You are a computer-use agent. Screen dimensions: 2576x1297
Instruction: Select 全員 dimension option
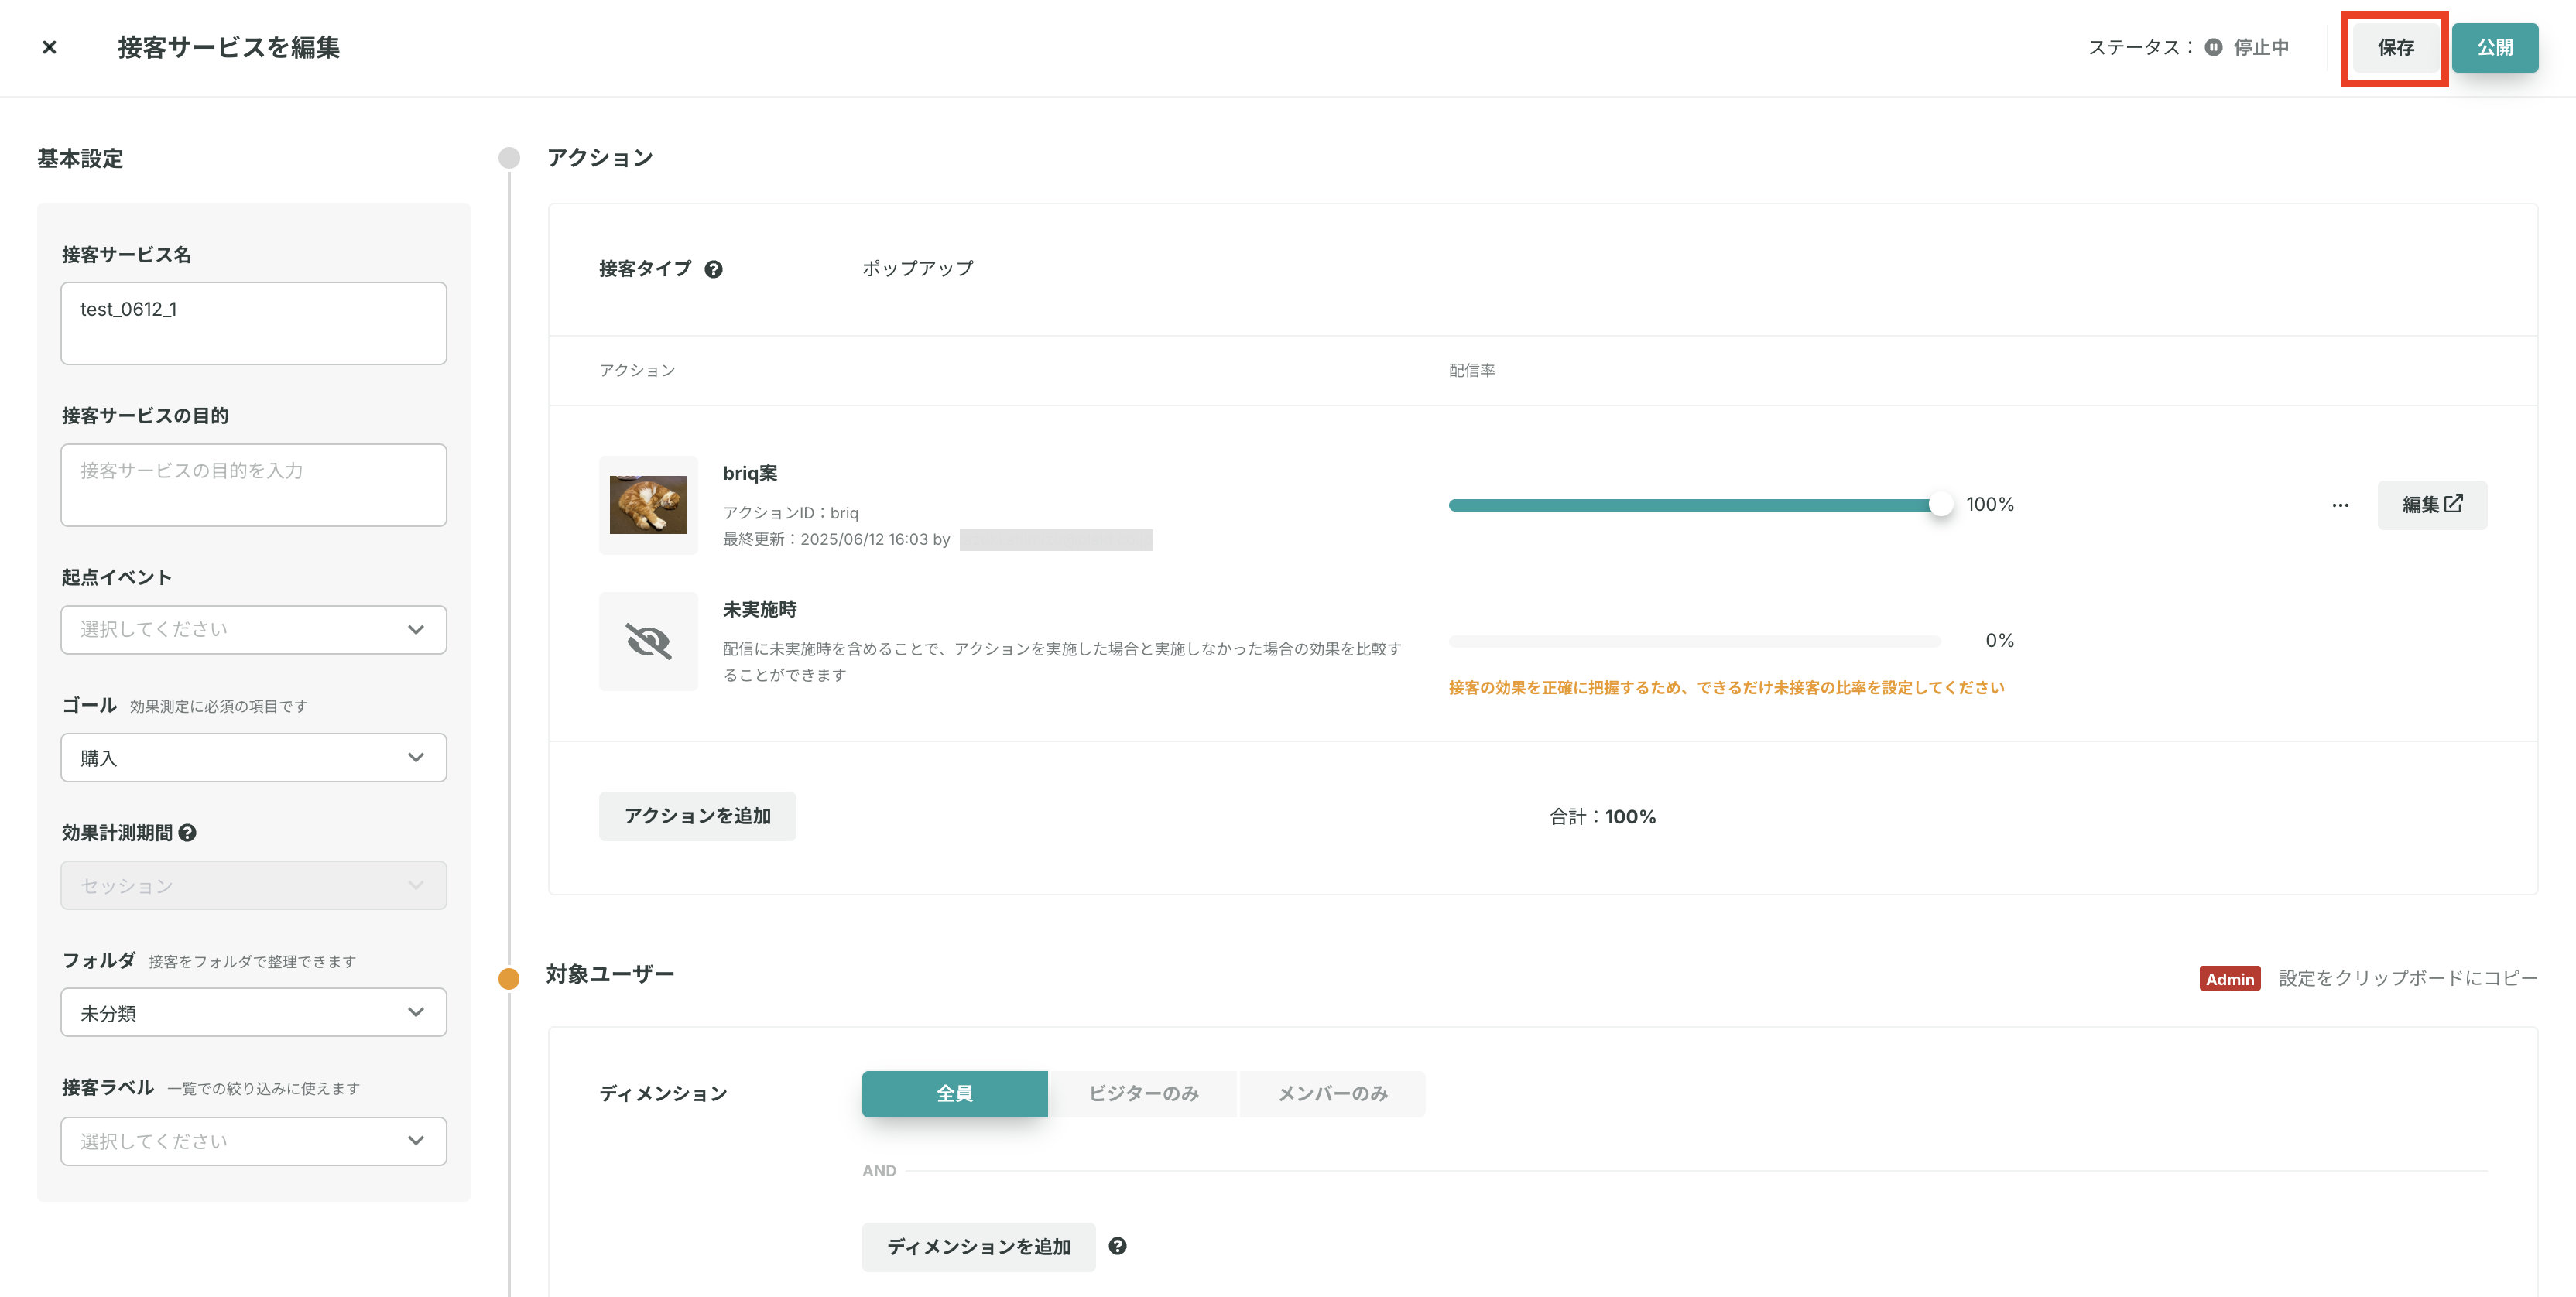(954, 1093)
